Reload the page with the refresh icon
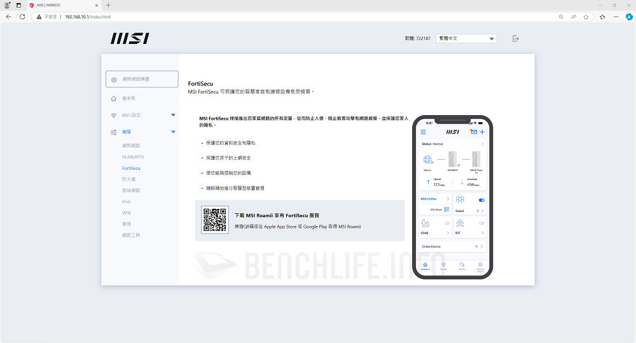Image resolution: width=636 pixels, height=343 pixels. (x=22, y=17)
